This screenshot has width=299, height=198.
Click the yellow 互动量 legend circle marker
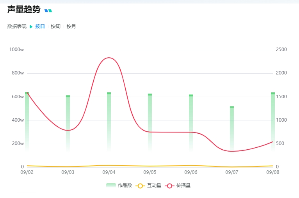click(x=141, y=186)
